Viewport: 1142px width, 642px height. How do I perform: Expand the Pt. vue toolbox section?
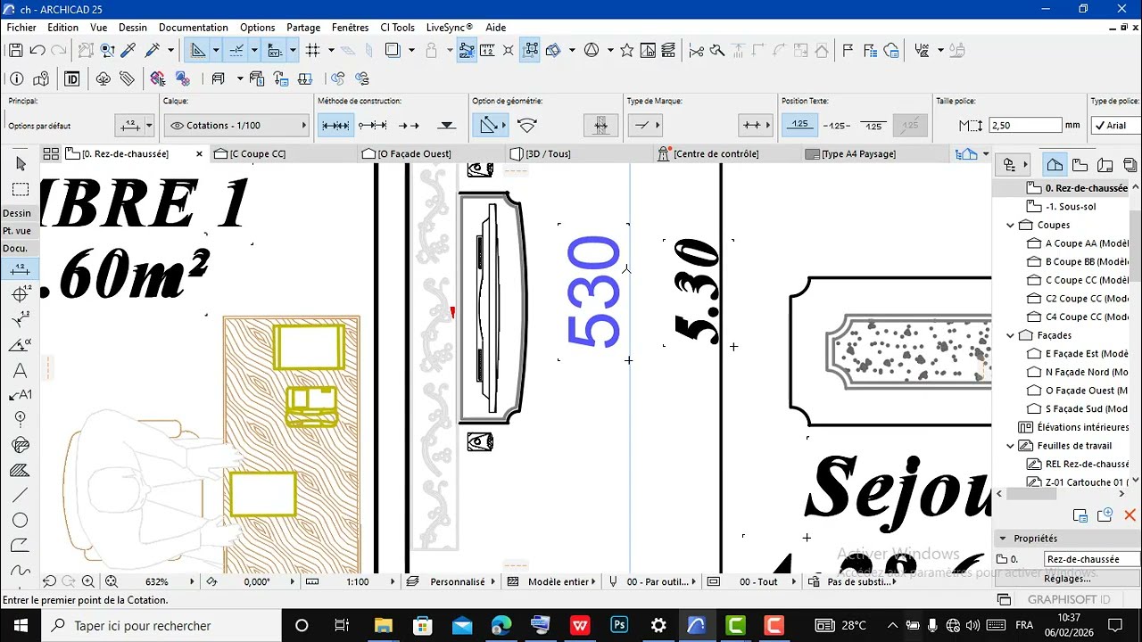[x=17, y=231]
